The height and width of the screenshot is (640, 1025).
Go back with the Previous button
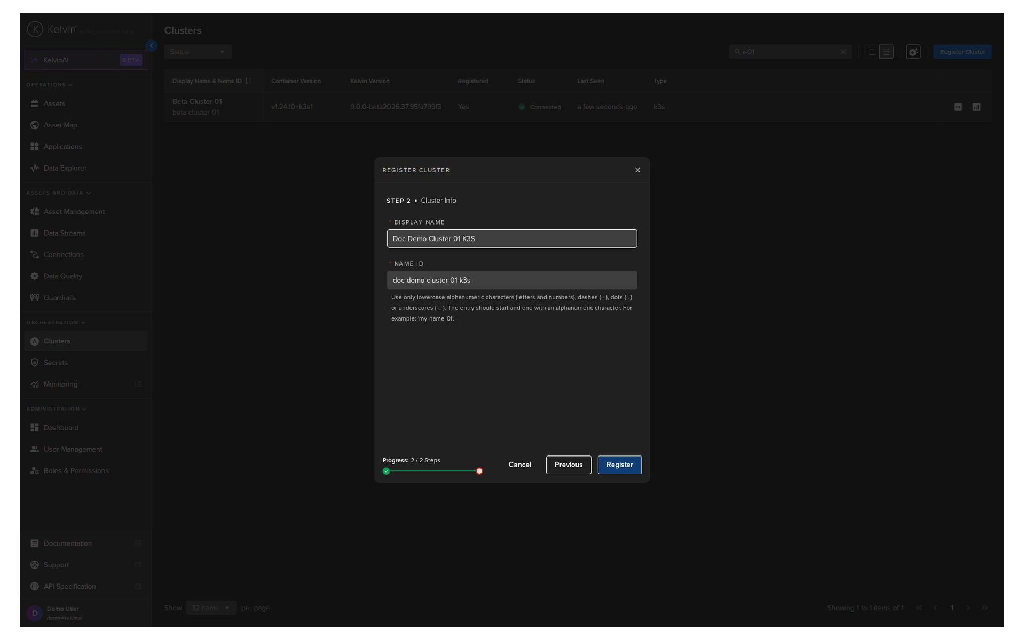tap(568, 465)
